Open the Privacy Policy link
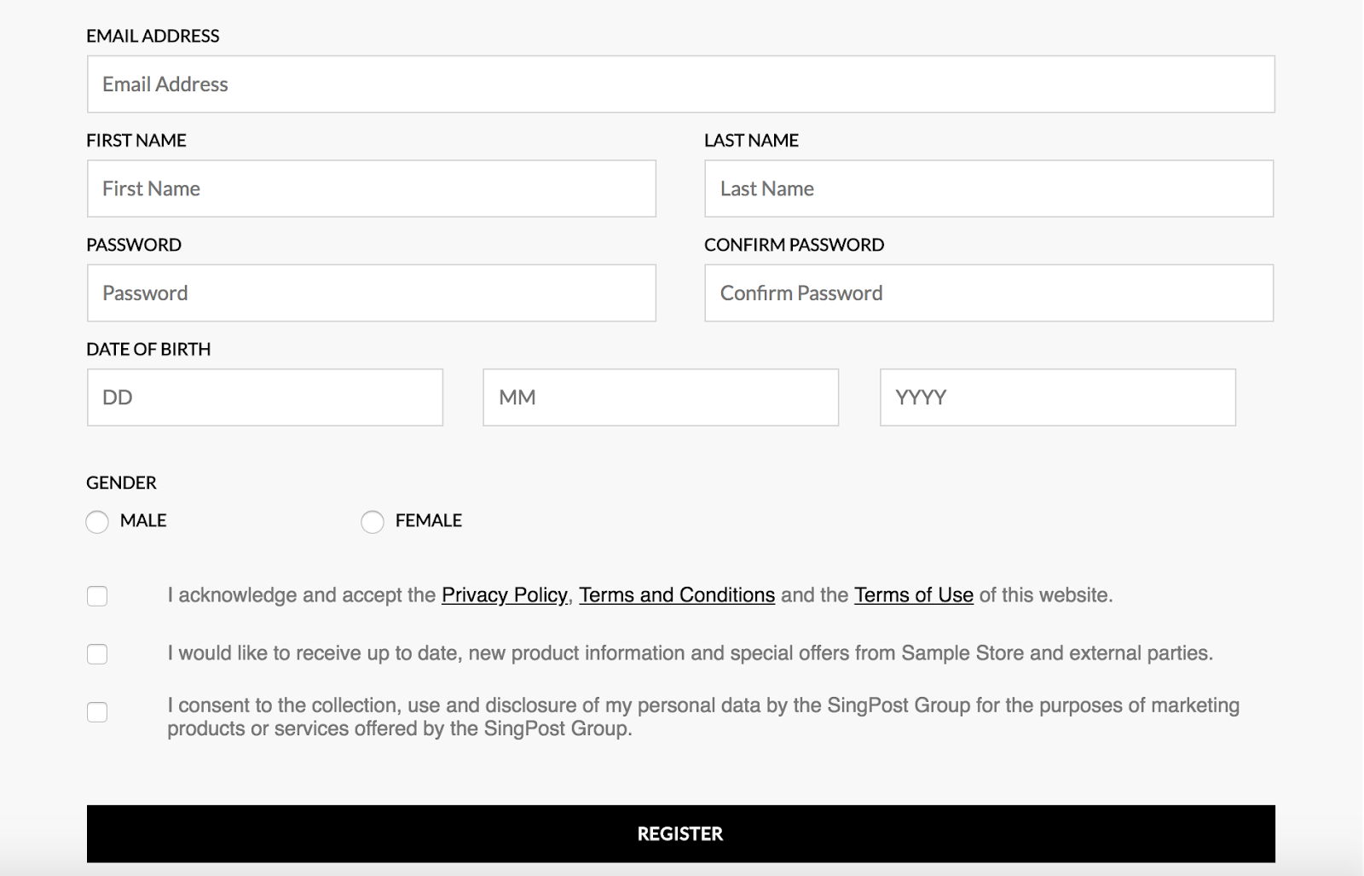Screen dimensions: 1364x876 point(503,595)
